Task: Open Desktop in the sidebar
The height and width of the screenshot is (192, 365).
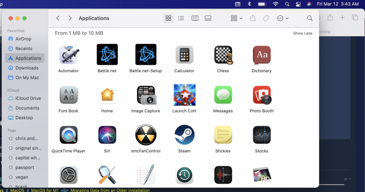Action: (25, 118)
